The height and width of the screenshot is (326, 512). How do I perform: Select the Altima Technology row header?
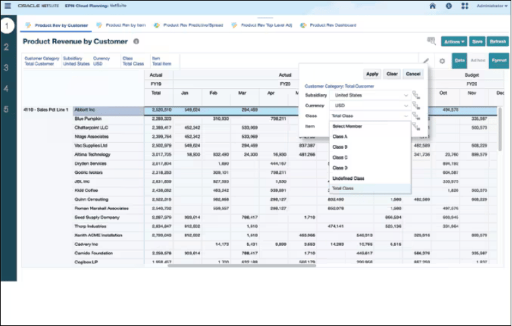click(108, 155)
